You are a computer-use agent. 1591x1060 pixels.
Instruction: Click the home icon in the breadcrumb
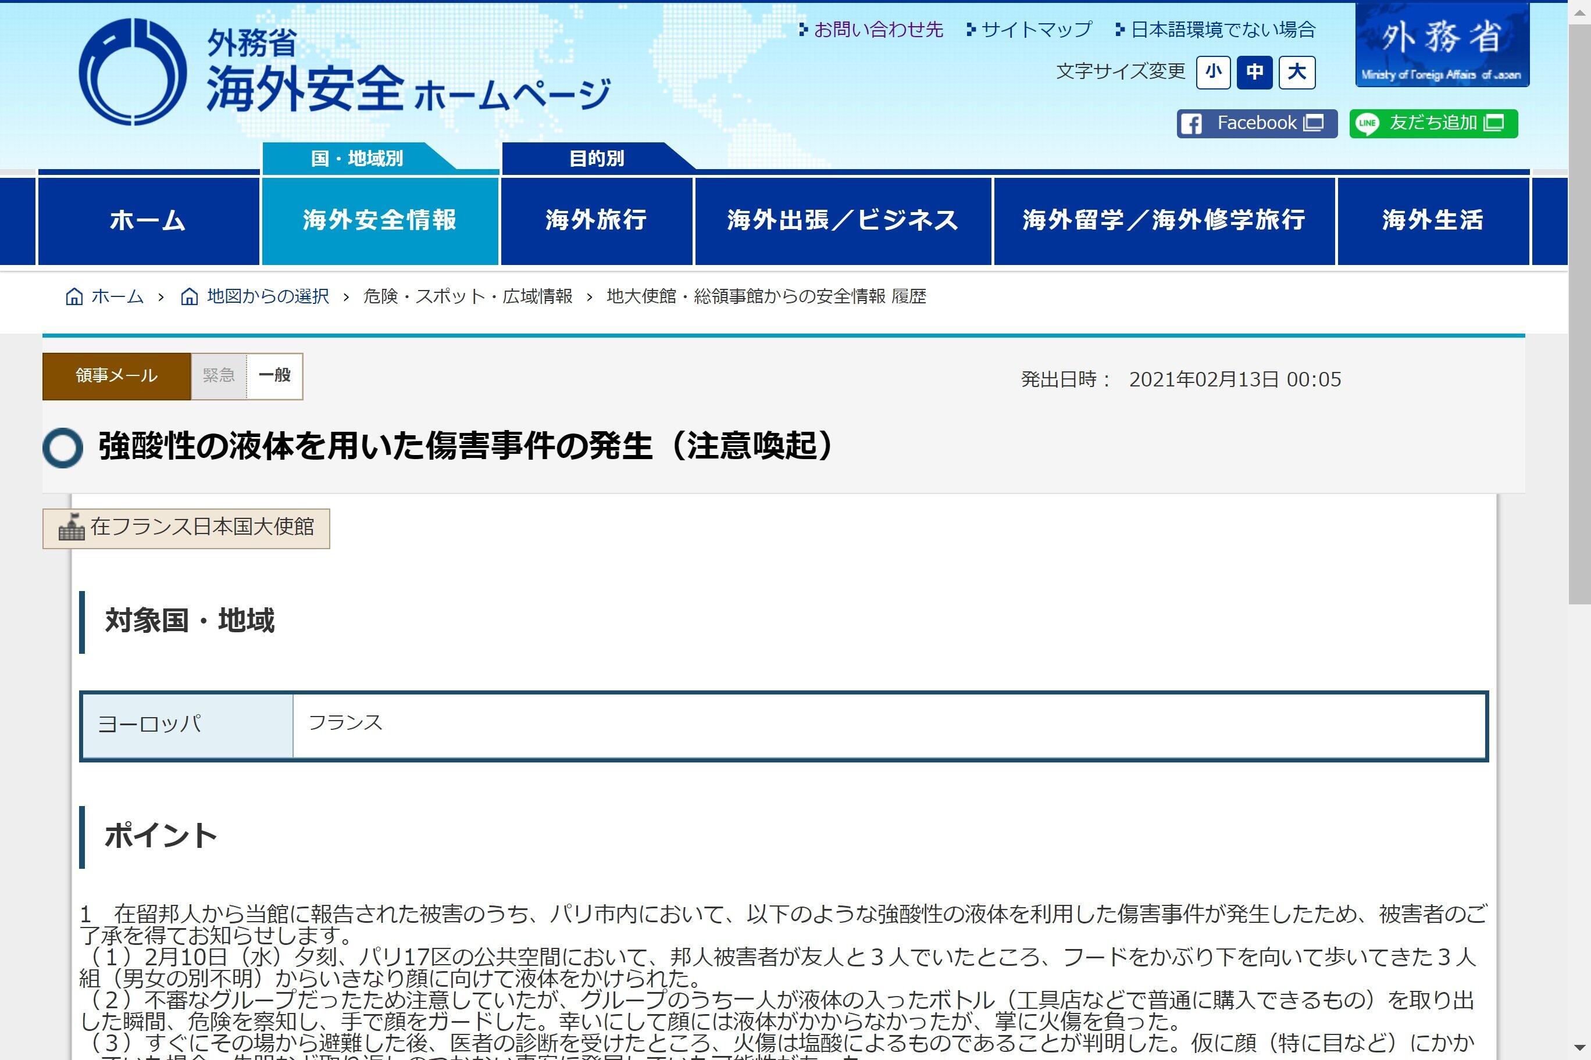click(x=74, y=297)
